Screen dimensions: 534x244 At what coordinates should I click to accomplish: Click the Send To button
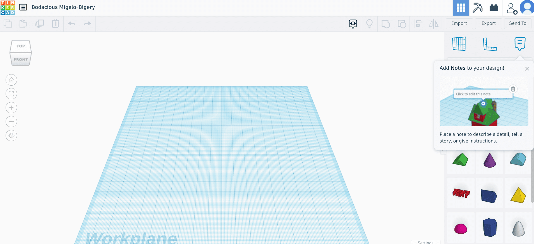tap(518, 24)
